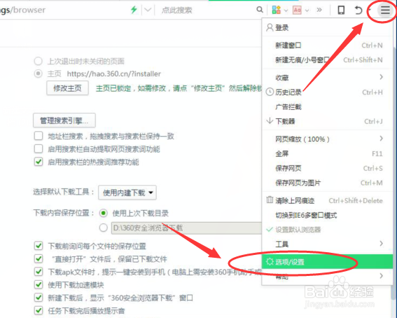Click the 管理搜索引擎... button
The width and height of the screenshot is (397, 318).
pyautogui.click(x=64, y=120)
